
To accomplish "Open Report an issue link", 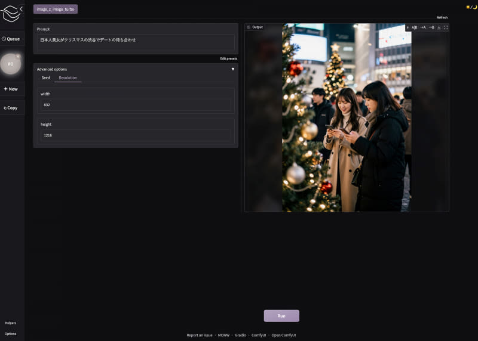I will [x=200, y=335].
